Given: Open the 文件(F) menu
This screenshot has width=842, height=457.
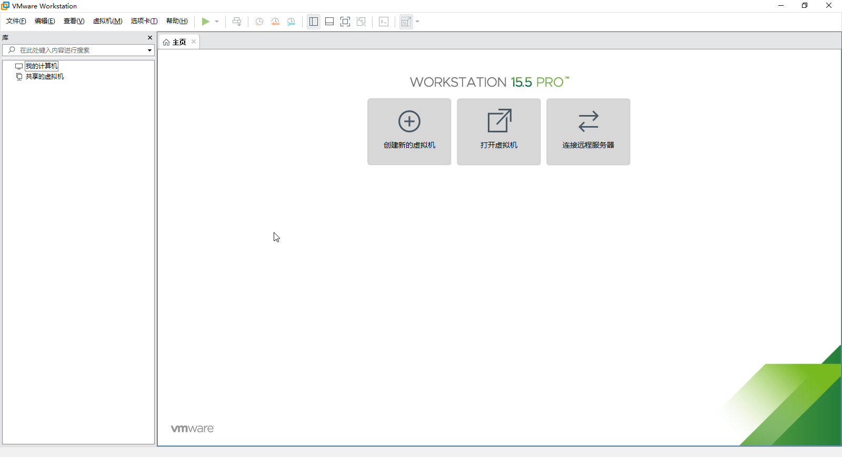Looking at the screenshot, I should tap(16, 21).
